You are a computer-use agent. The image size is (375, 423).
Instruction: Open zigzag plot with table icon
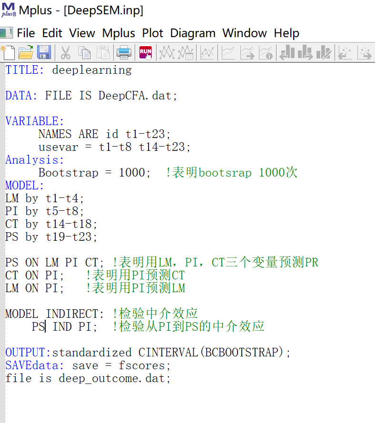coord(185,52)
